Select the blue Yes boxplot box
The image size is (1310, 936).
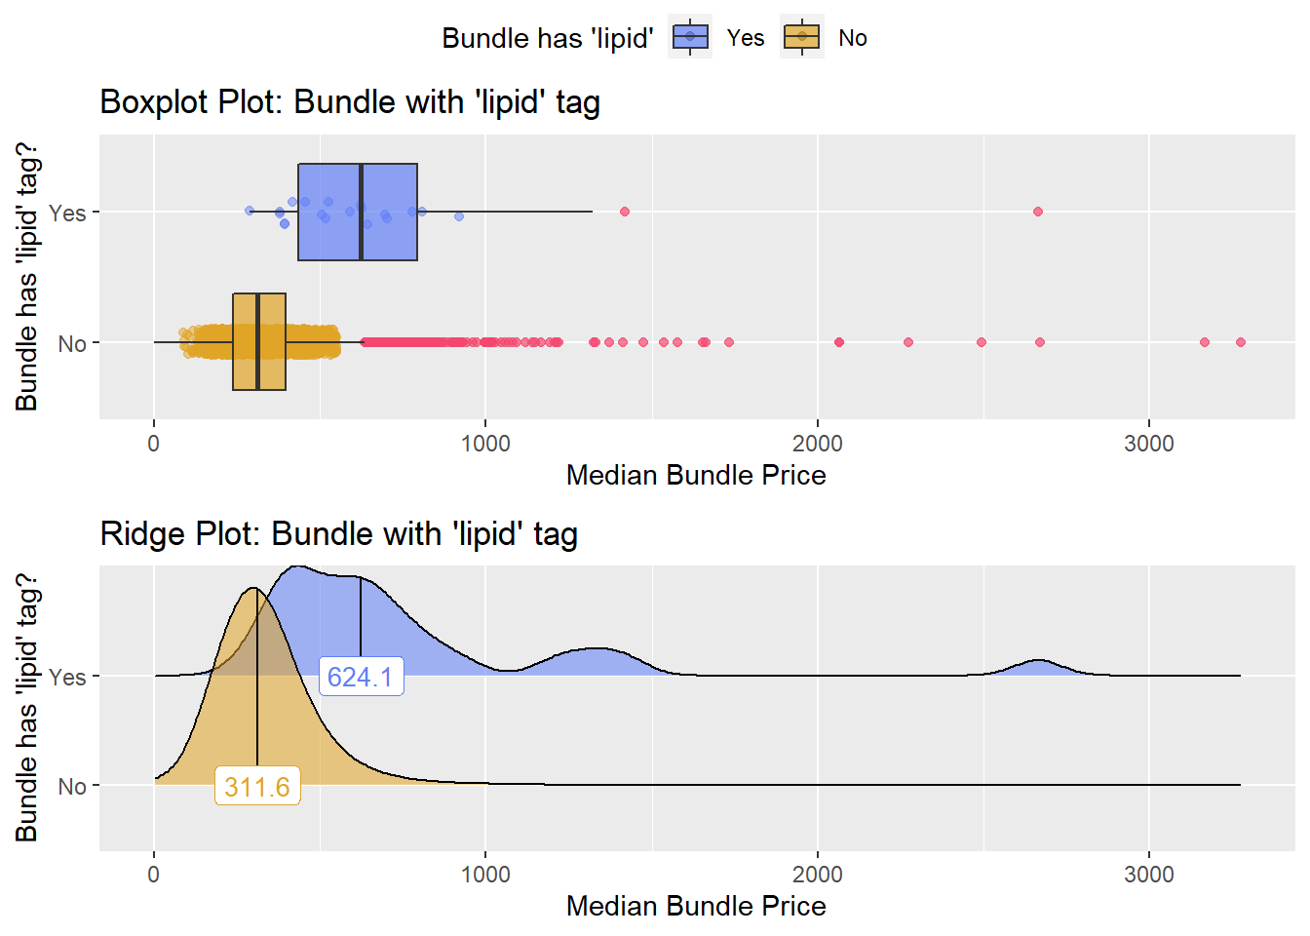click(x=358, y=212)
